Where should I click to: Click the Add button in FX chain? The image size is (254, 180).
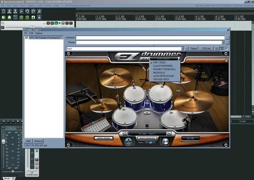click(x=28, y=141)
